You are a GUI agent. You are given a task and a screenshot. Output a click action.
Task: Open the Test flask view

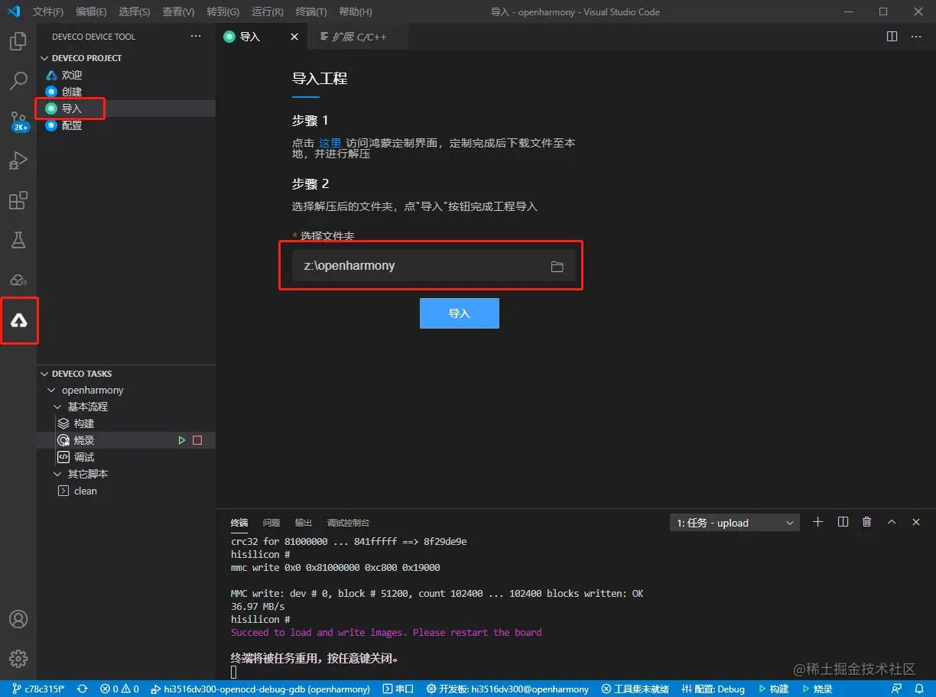(x=18, y=241)
